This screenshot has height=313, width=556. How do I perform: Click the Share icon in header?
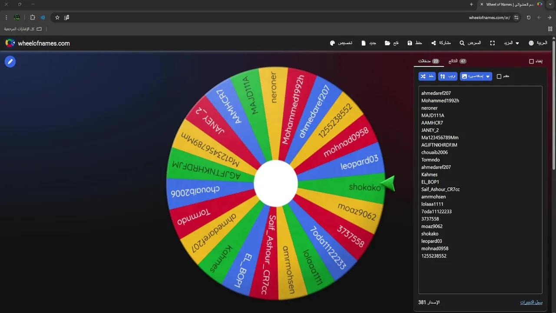click(434, 43)
